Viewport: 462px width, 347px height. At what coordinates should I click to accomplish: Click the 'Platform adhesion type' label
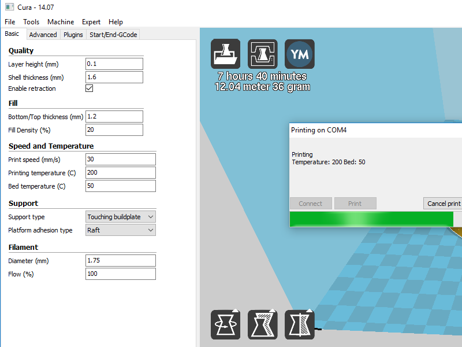[40, 230]
